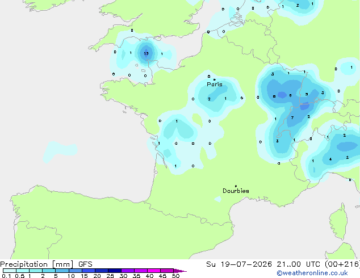The image size is (360, 278).
Task: Pick the 1–2 mm legend swatch
Action: [36, 271]
